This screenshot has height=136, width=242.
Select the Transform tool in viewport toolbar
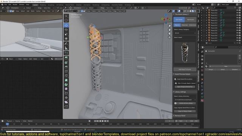[66, 39]
